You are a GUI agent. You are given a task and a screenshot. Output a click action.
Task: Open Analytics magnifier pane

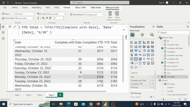pos(152,35)
